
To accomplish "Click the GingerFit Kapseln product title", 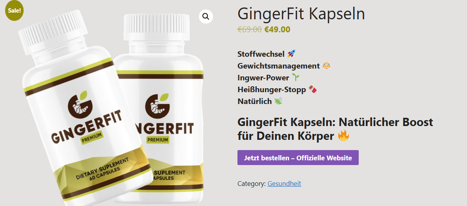I will 301,14.
